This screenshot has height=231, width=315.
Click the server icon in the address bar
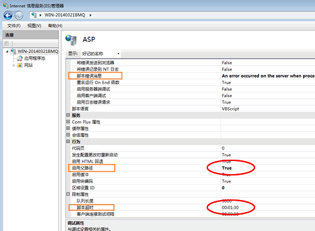click(x=34, y=15)
